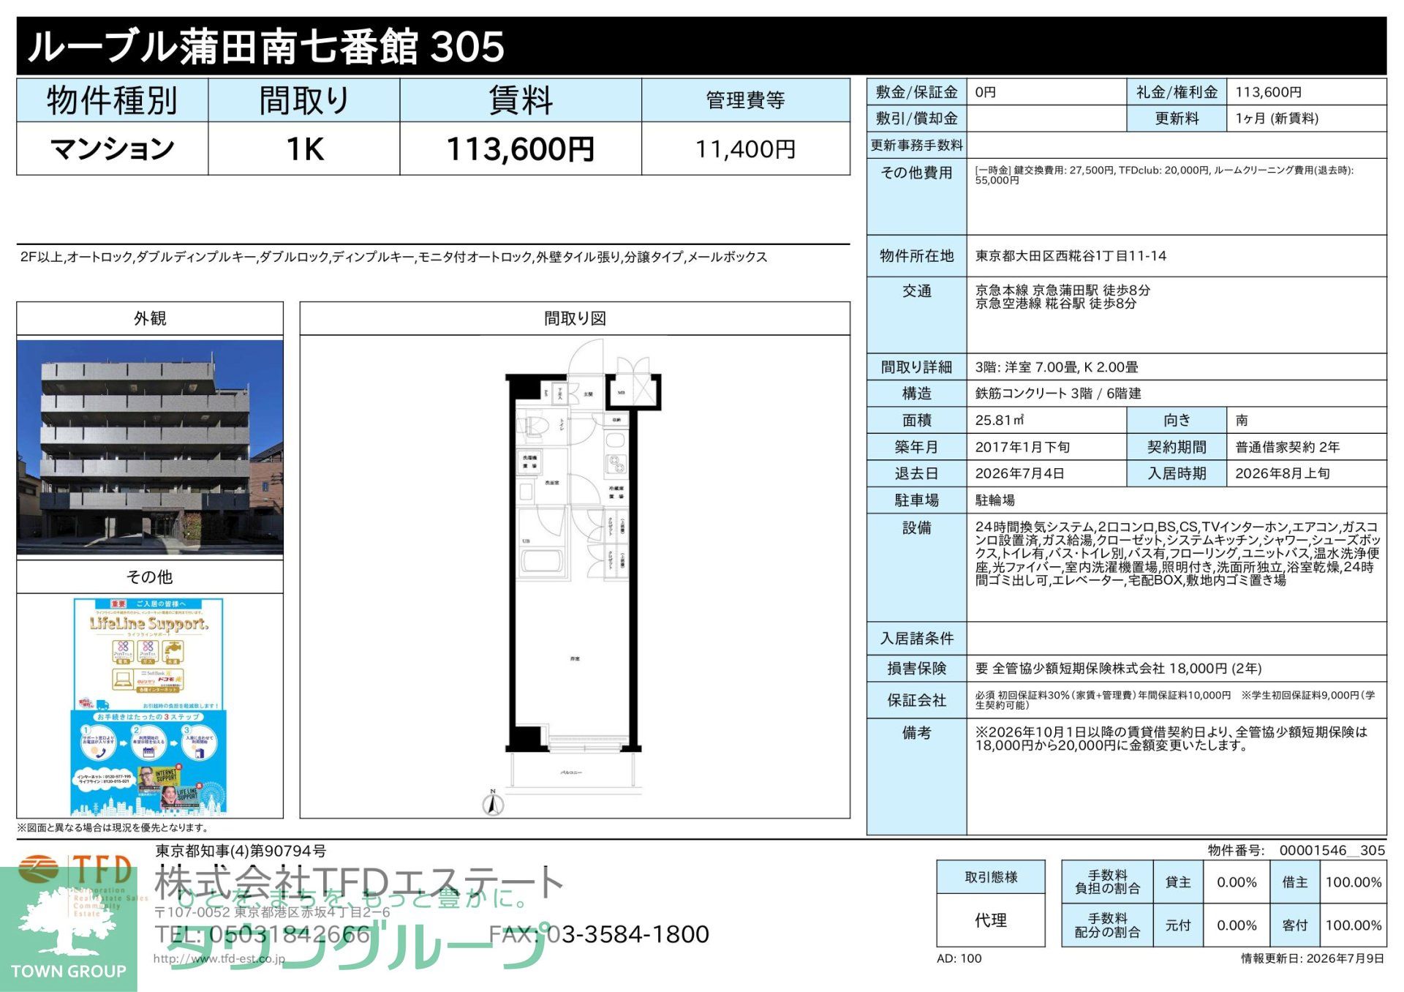Click the north compass icon on floor plan
The height and width of the screenshot is (992, 1404).
pos(494,803)
